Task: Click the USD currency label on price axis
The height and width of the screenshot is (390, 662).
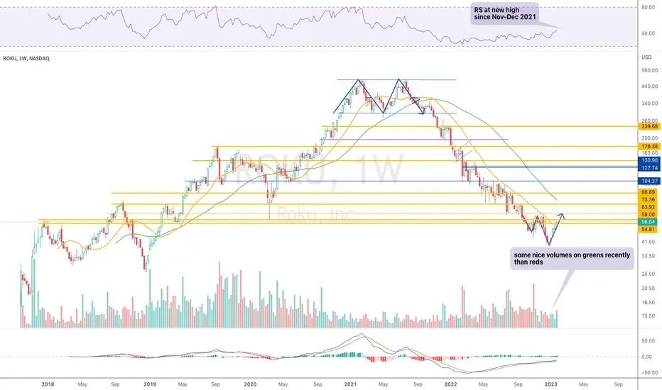Action: [646, 57]
